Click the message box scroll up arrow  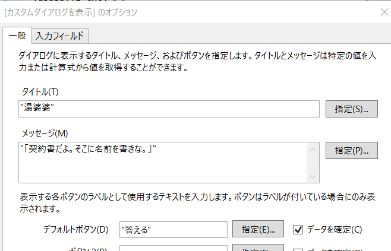click(x=313, y=150)
